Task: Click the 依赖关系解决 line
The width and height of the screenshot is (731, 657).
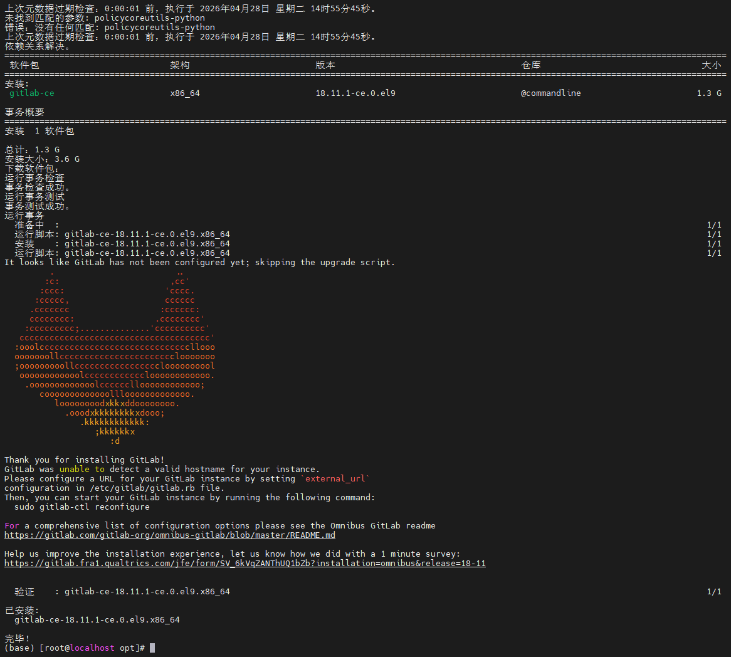Action: click(x=37, y=46)
